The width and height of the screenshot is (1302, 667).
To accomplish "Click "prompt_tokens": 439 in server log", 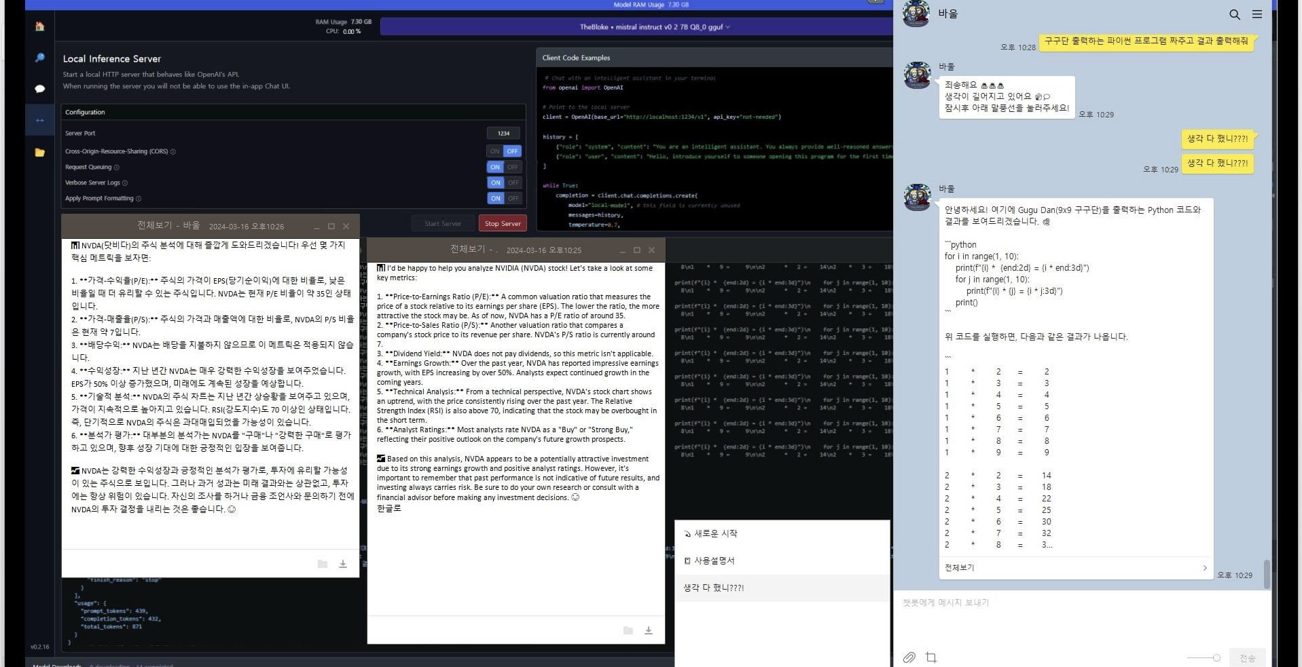I will pos(114,611).
